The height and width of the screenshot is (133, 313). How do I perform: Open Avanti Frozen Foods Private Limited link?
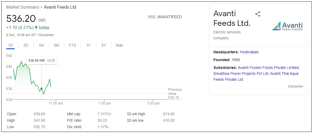[268, 68]
